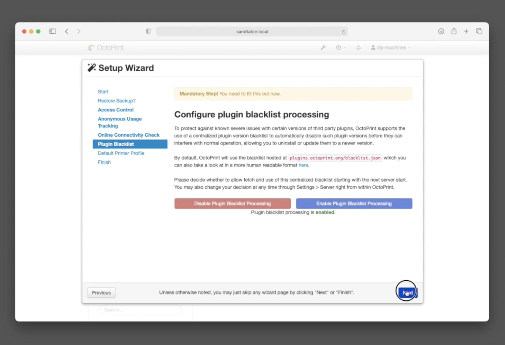
Task: Click the OctoPrint logo
Action: coord(106,48)
